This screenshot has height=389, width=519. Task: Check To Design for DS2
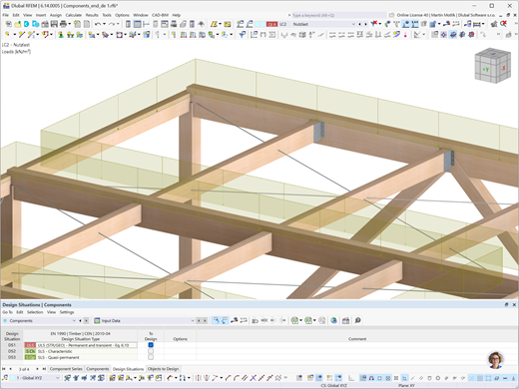151,351
